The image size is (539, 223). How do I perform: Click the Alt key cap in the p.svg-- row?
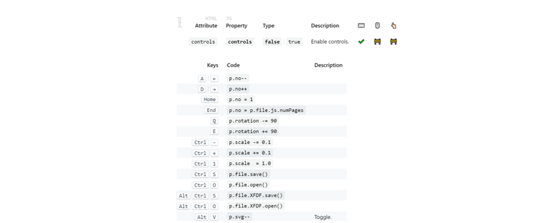pos(202,217)
